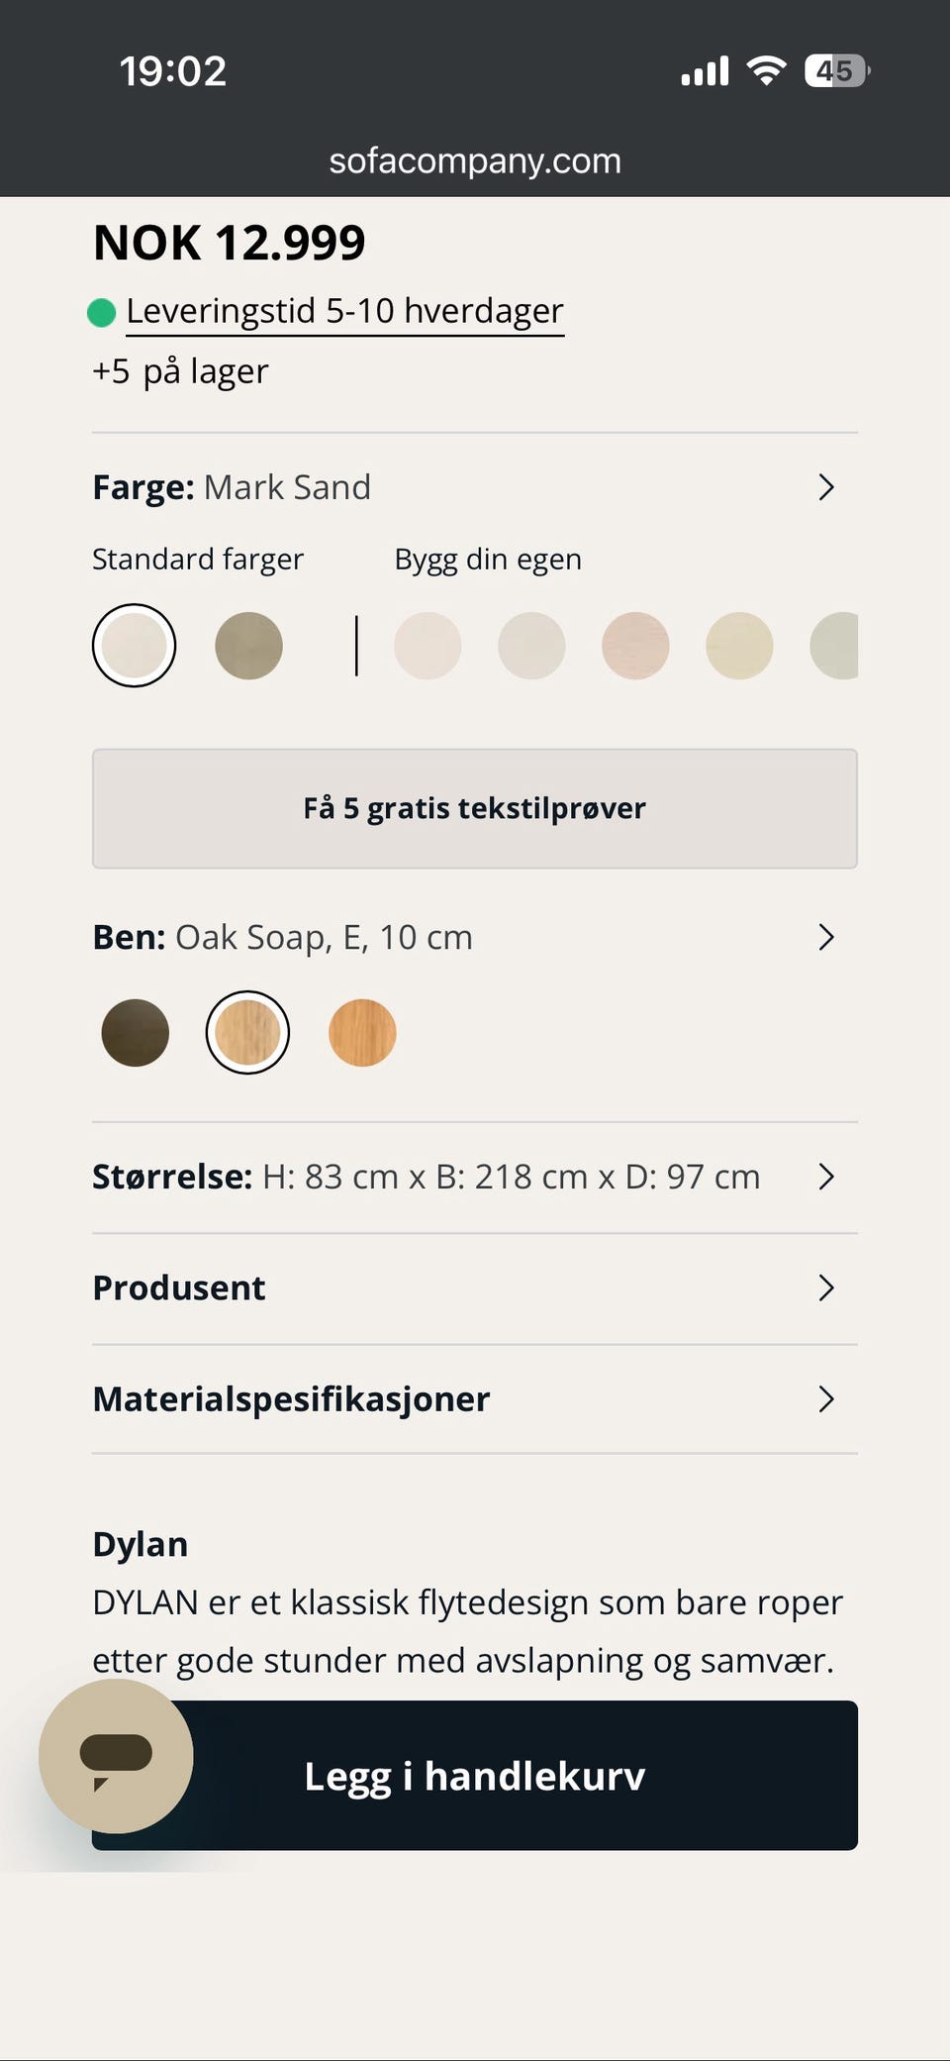Pick the pink custom fabric swatch
Image resolution: width=950 pixels, height=2061 pixels.
coord(635,646)
